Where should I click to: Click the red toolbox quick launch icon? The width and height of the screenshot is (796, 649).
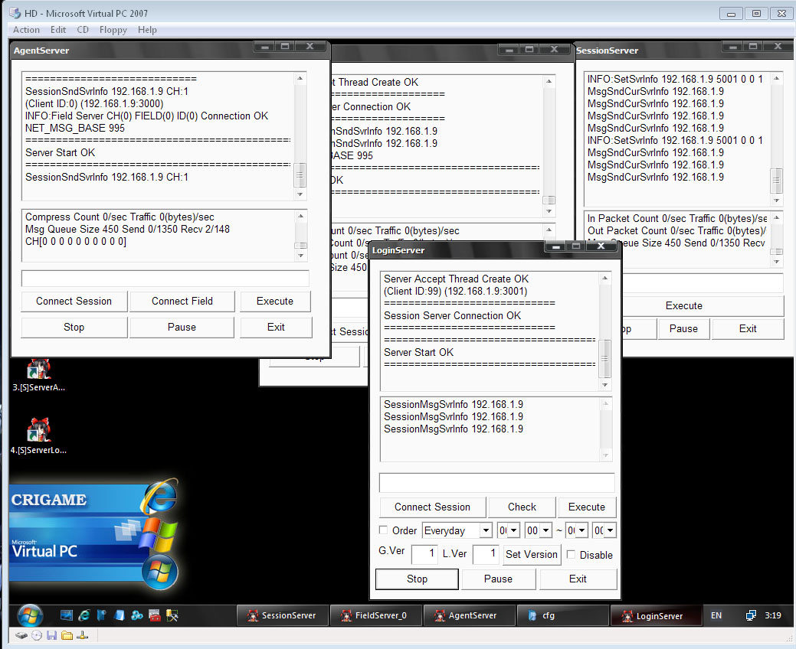[155, 615]
